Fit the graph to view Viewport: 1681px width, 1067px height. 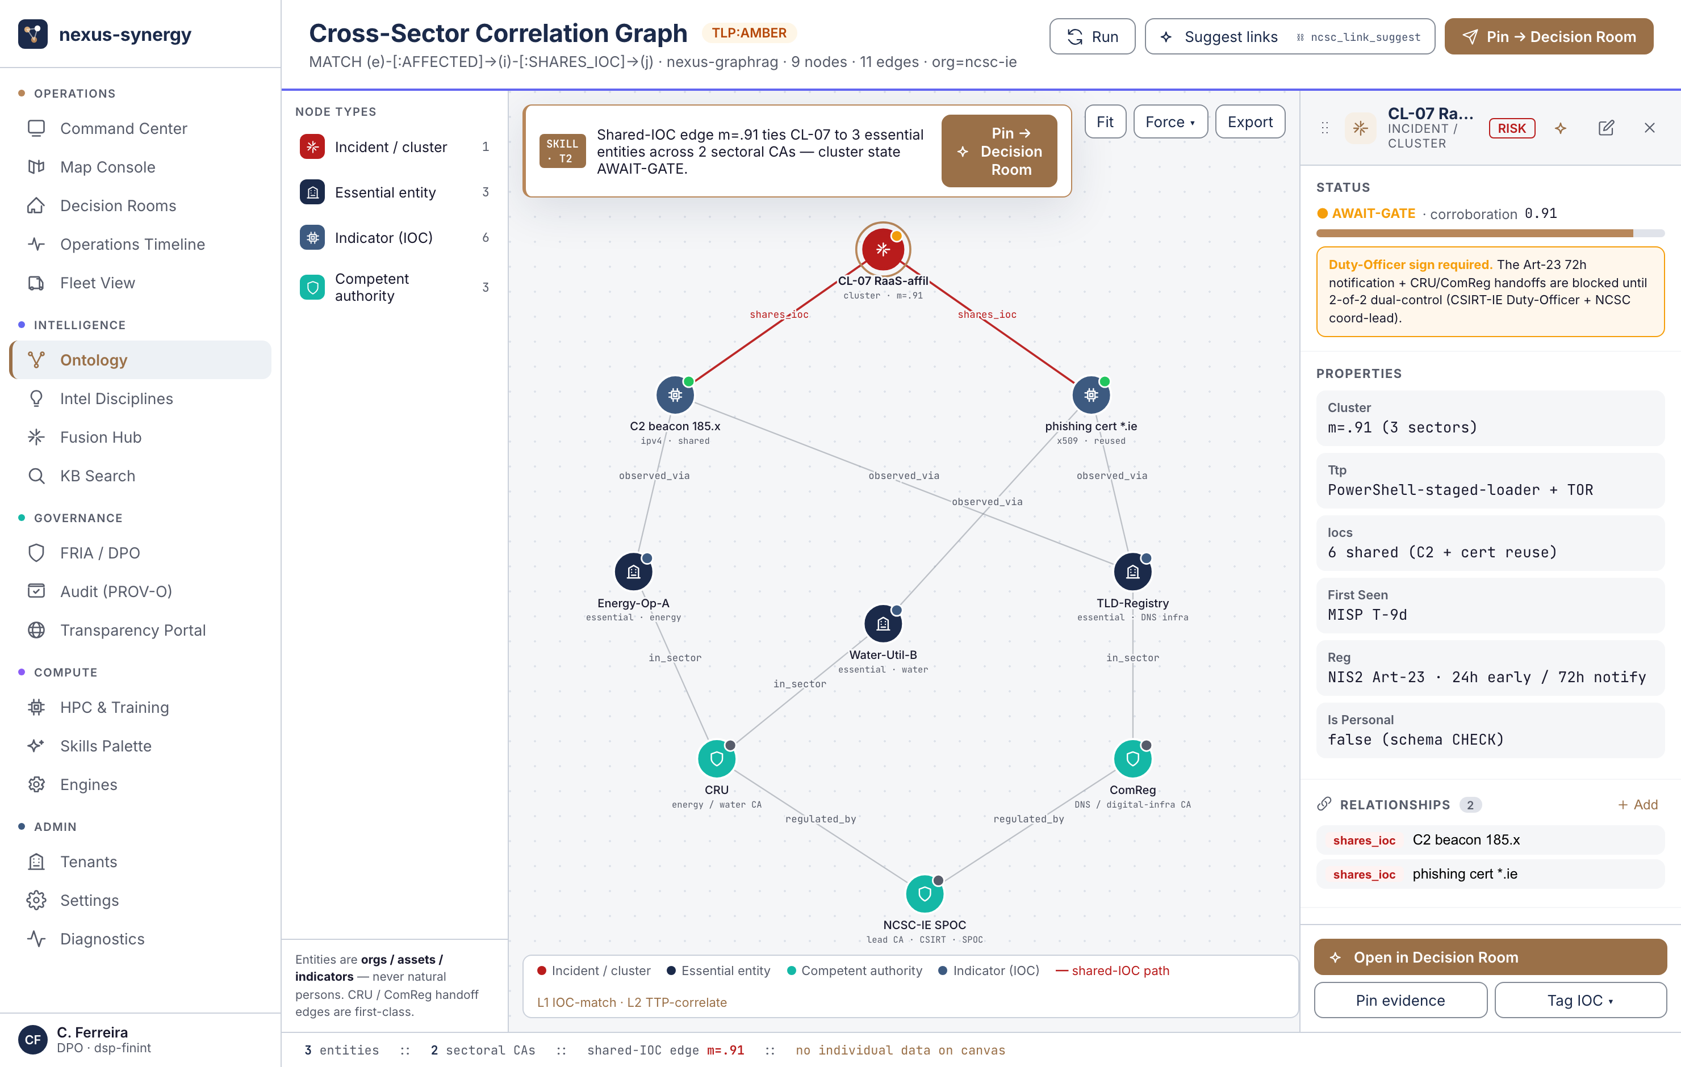coord(1105,122)
